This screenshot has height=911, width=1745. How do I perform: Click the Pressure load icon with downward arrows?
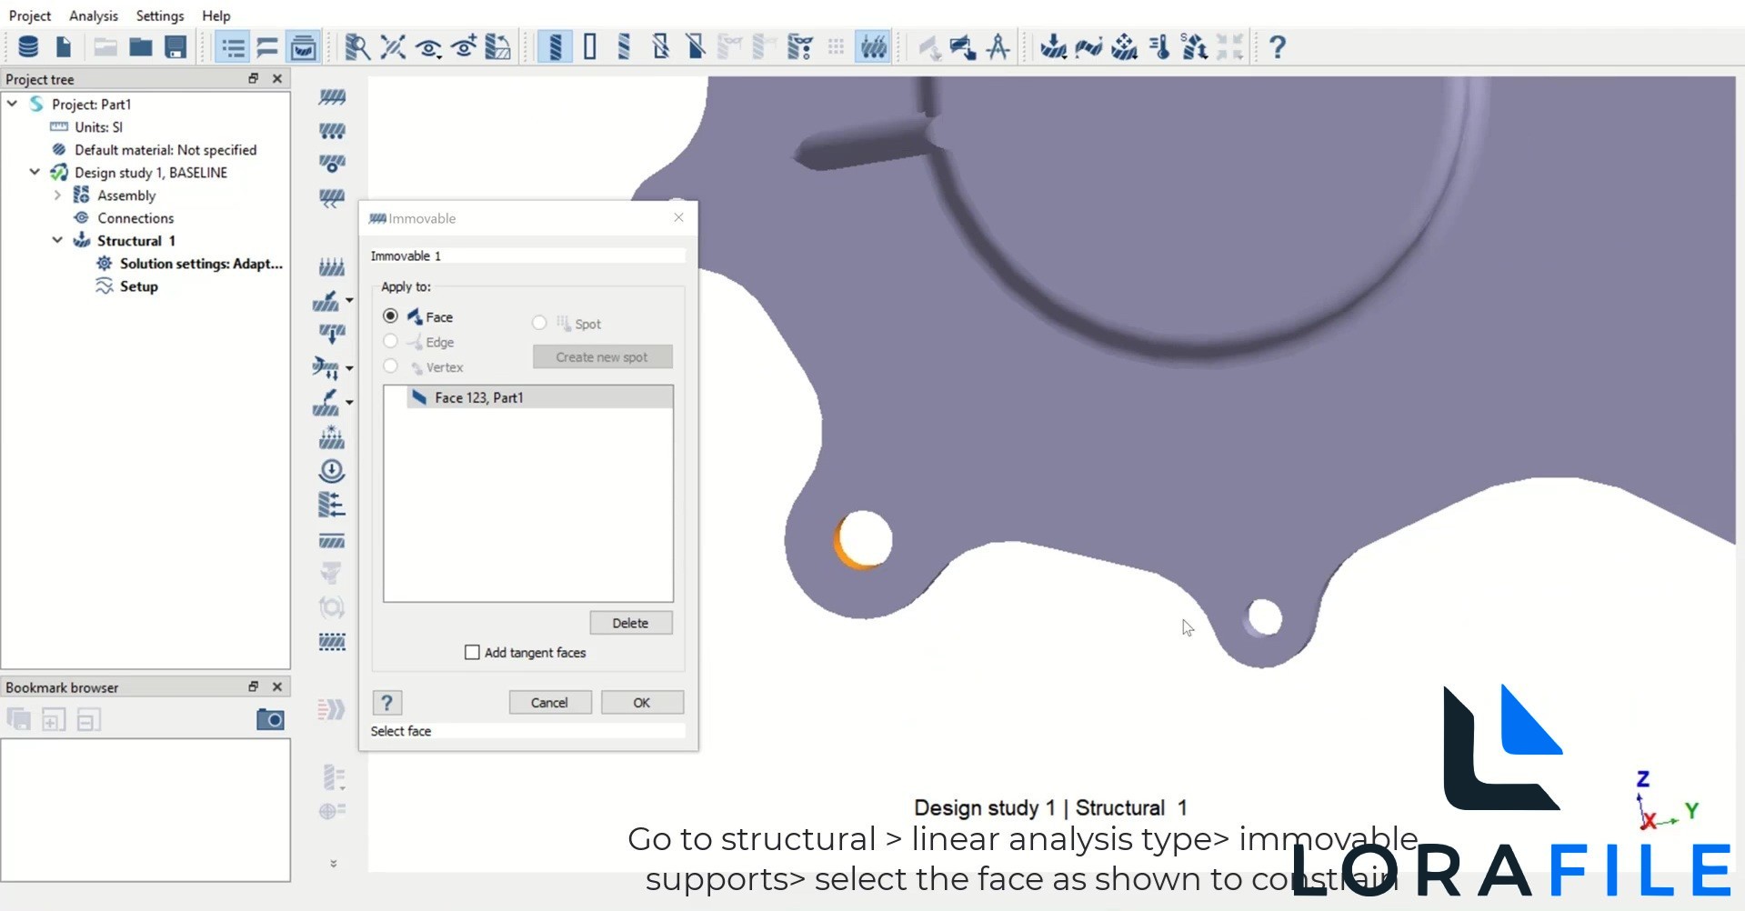coord(332,266)
